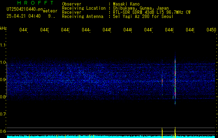218x138 pixels.
Task: Click the 0.7 frequency axis label
Action: pos(3,114)
